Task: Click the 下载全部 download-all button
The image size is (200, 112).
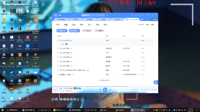Action: coord(87,30)
